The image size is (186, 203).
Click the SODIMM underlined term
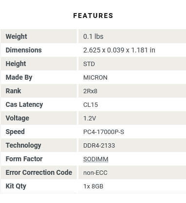[95, 159]
